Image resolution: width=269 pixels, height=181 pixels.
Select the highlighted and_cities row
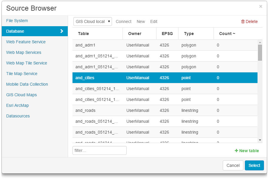tap(165, 78)
